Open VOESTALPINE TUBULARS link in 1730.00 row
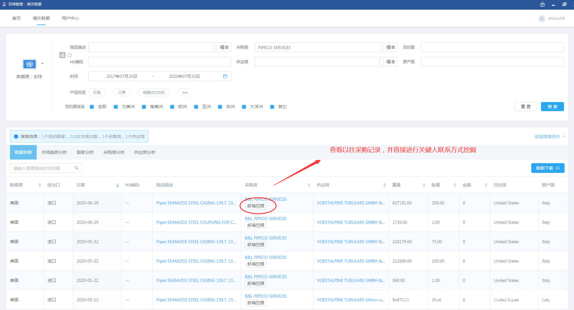The width and height of the screenshot is (574, 310). [x=351, y=222]
